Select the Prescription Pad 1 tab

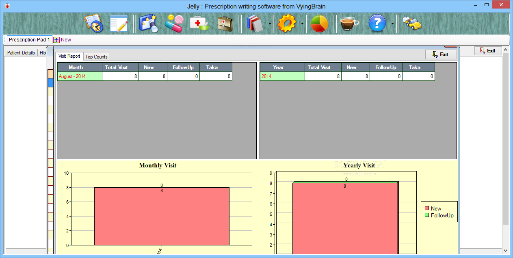pos(29,40)
